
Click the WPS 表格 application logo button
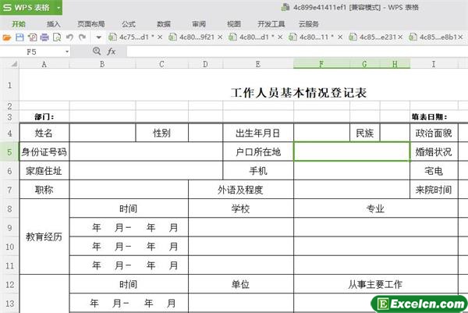click(x=27, y=7)
